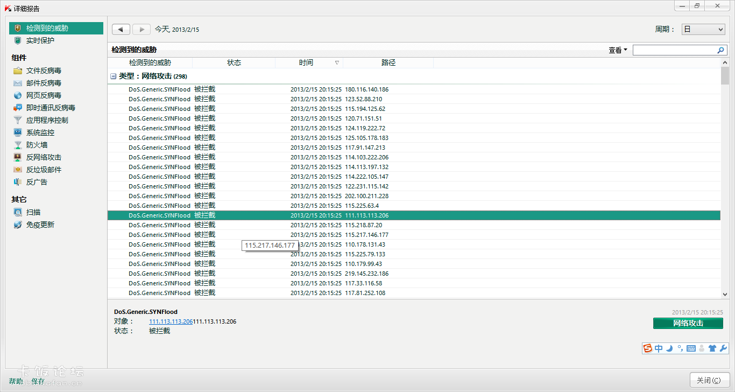Image resolution: width=735 pixels, height=392 pixels.
Task: Click the 111.113.113.206 object link
Action: (x=171, y=321)
